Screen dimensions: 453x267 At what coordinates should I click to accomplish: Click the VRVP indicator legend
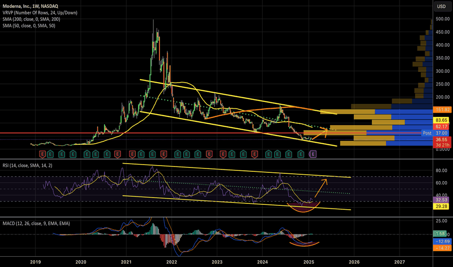[40, 13]
